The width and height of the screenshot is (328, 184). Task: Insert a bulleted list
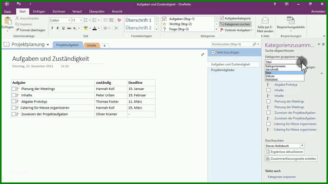point(86,20)
